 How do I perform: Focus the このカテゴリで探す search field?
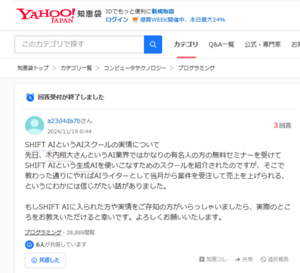coord(79,44)
